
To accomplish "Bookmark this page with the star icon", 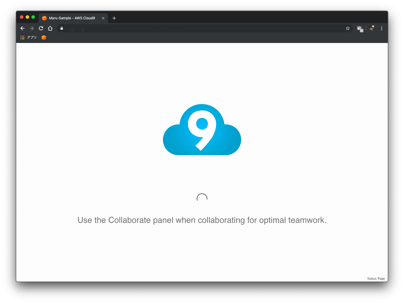I will 348,28.
